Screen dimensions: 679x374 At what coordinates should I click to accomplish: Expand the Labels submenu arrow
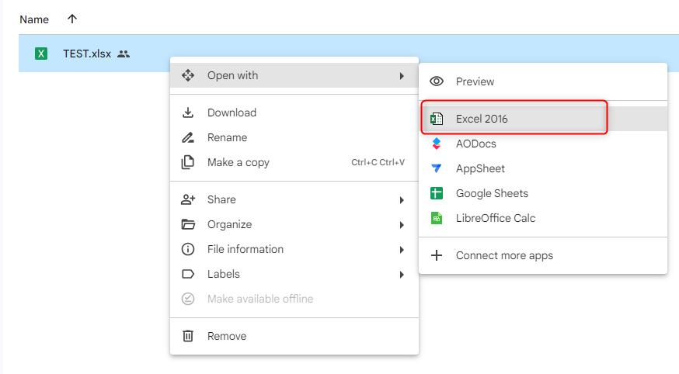(402, 275)
